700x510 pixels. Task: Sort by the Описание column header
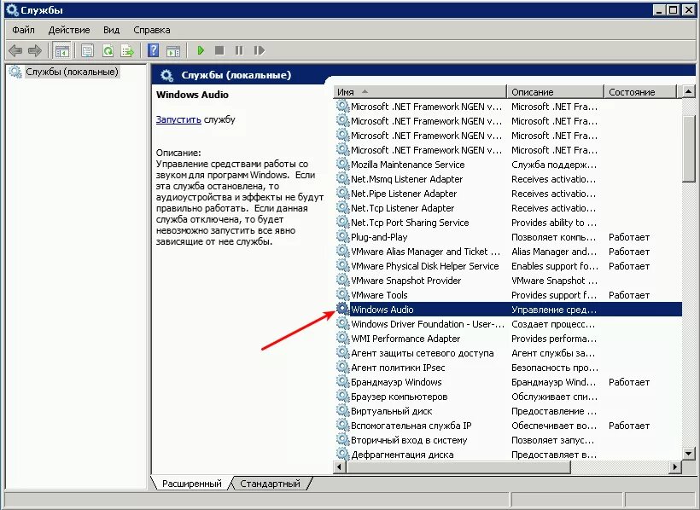pyautogui.click(x=556, y=92)
